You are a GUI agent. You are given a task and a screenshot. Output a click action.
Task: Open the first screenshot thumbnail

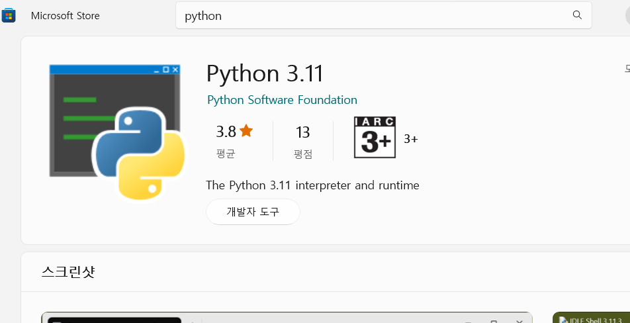287,318
